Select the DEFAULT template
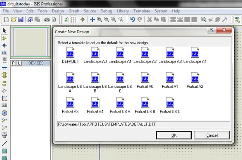Viewport: 242px width, 160px height. 70,56
